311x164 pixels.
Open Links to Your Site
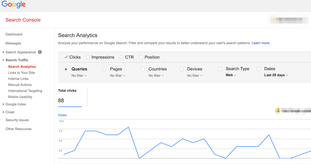pyautogui.click(x=22, y=73)
